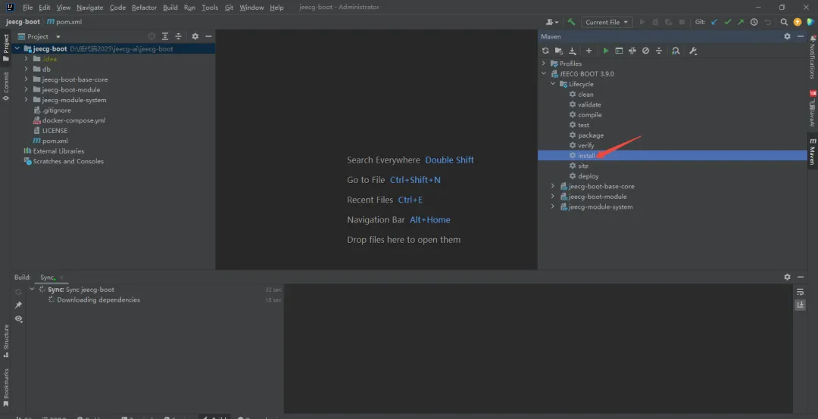Select the LICENSE file

[x=51, y=130]
